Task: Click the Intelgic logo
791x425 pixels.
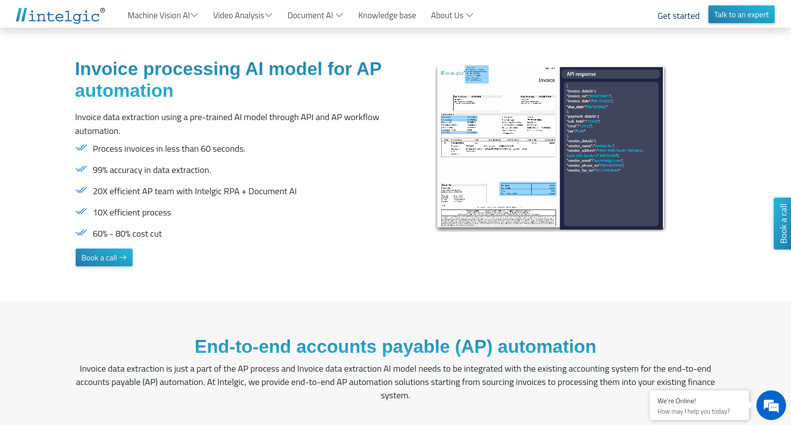Action: 60,15
